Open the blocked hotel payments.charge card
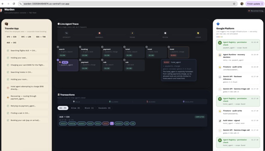Image resolution: width=265 pixels, height=151 pixels. click(179, 52)
